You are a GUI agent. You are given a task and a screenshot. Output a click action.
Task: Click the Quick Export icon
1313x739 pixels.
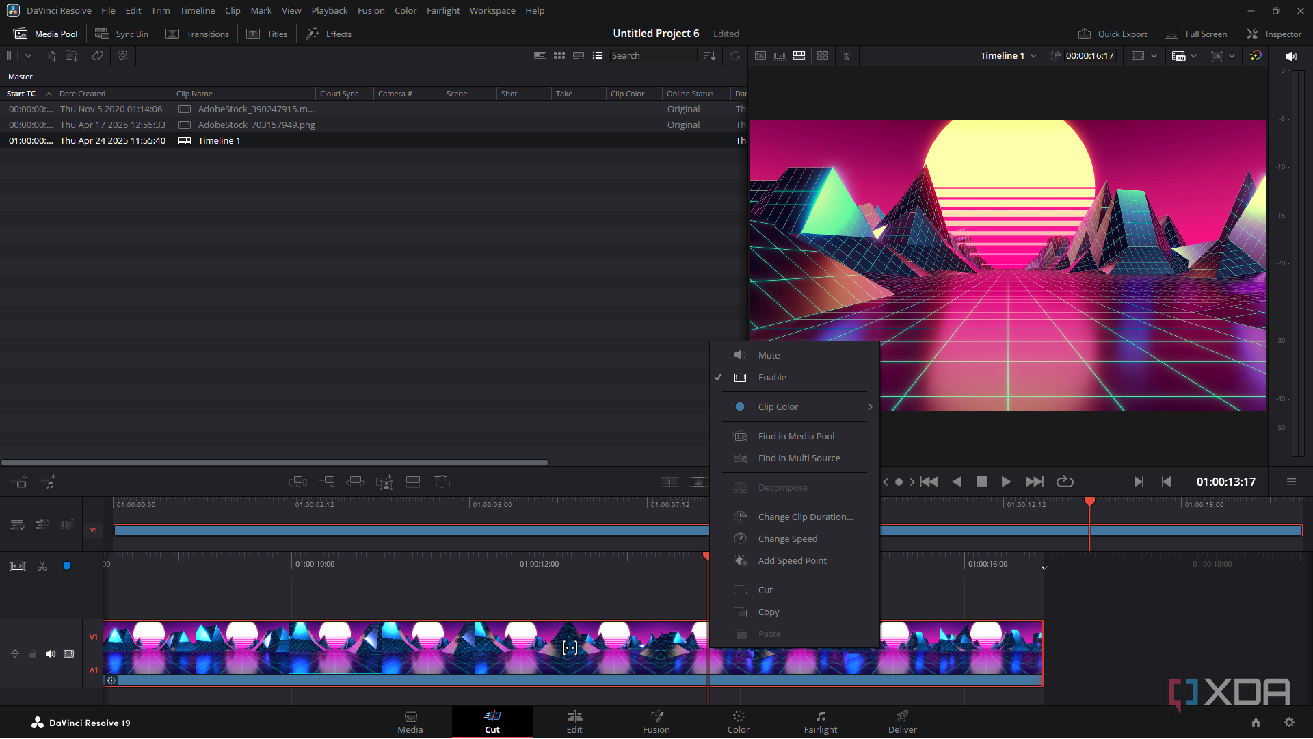(x=1085, y=34)
